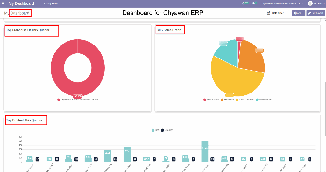Screen dimensions: 326x172
Task: Click the red donut chart ring
Action: [57, 68]
